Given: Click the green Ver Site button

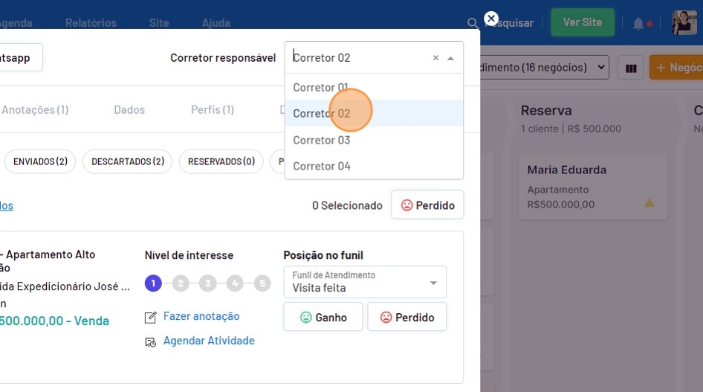Looking at the screenshot, I should pyautogui.click(x=582, y=23).
